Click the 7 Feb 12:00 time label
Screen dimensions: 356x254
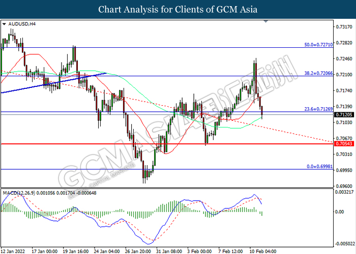click(x=230, y=251)
